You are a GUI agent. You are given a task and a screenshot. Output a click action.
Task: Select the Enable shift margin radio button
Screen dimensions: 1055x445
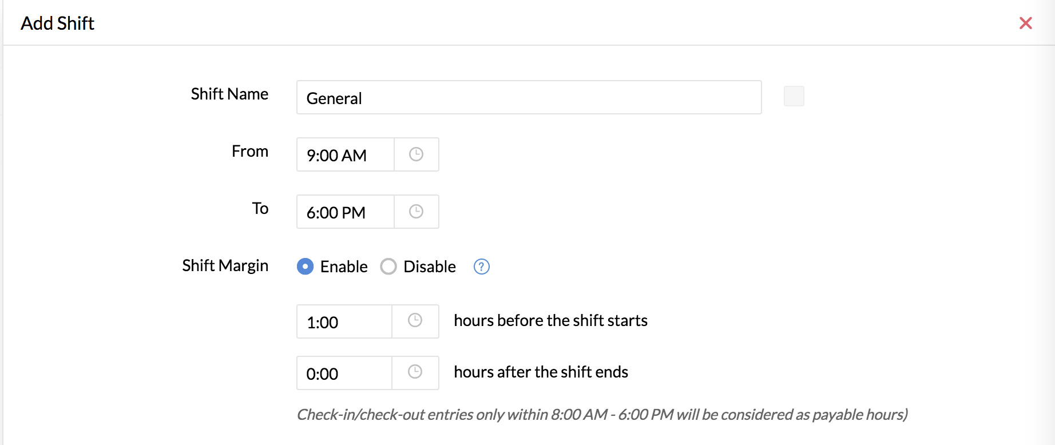pos(305,267)
